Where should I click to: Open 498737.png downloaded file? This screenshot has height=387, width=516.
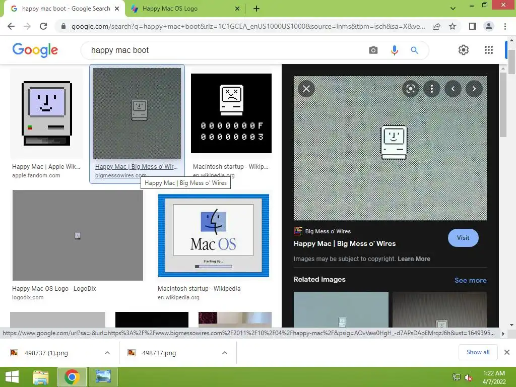(159, 353)
